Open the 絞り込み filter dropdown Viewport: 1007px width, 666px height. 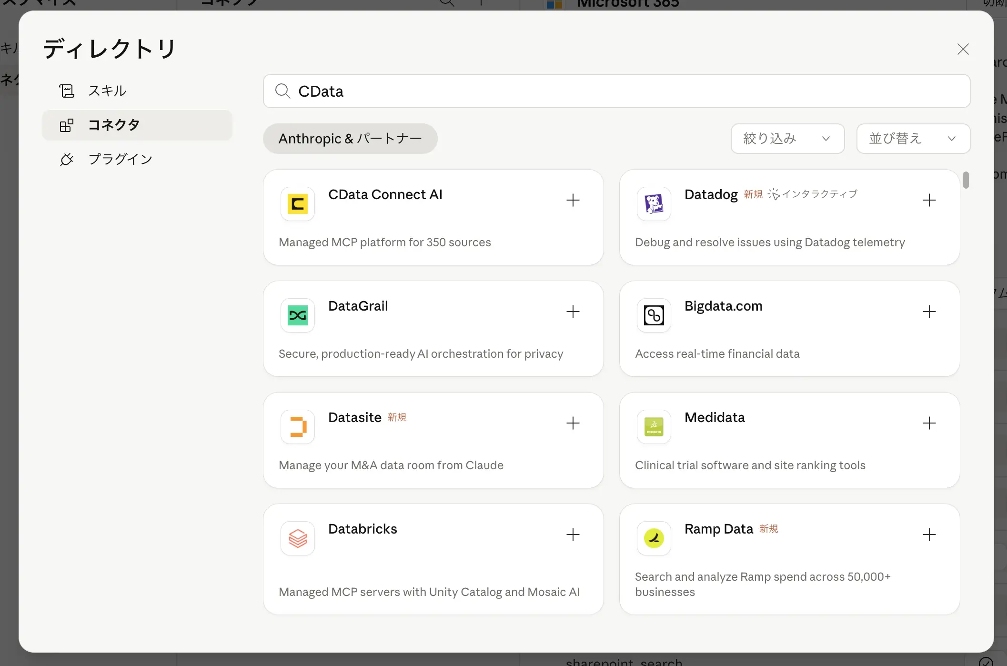(787, 139)
